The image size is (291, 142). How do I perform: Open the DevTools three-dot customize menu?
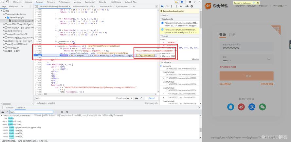click(x=194, y=2)
